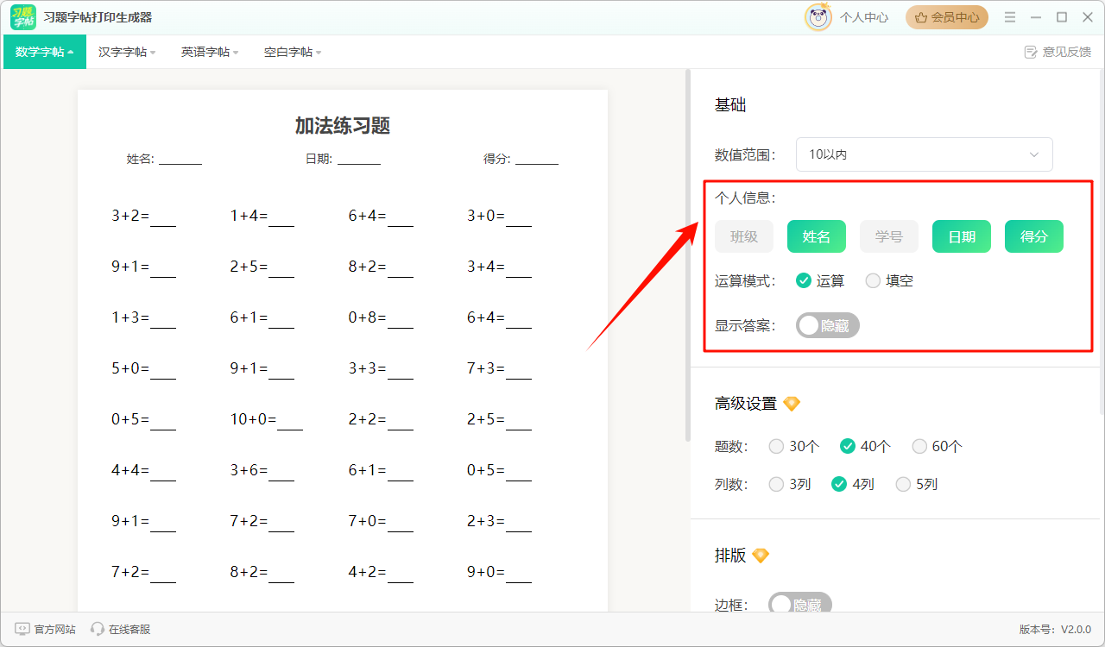Click the chevron in the 数值范围 combo box
The height and width of the screenshot is (647, 1105).
1034,154
